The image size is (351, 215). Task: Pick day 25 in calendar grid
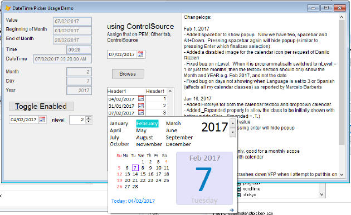[x=166, y=180]
